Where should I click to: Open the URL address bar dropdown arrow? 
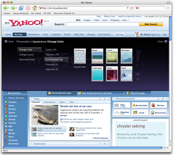click(x=127, y=8)
